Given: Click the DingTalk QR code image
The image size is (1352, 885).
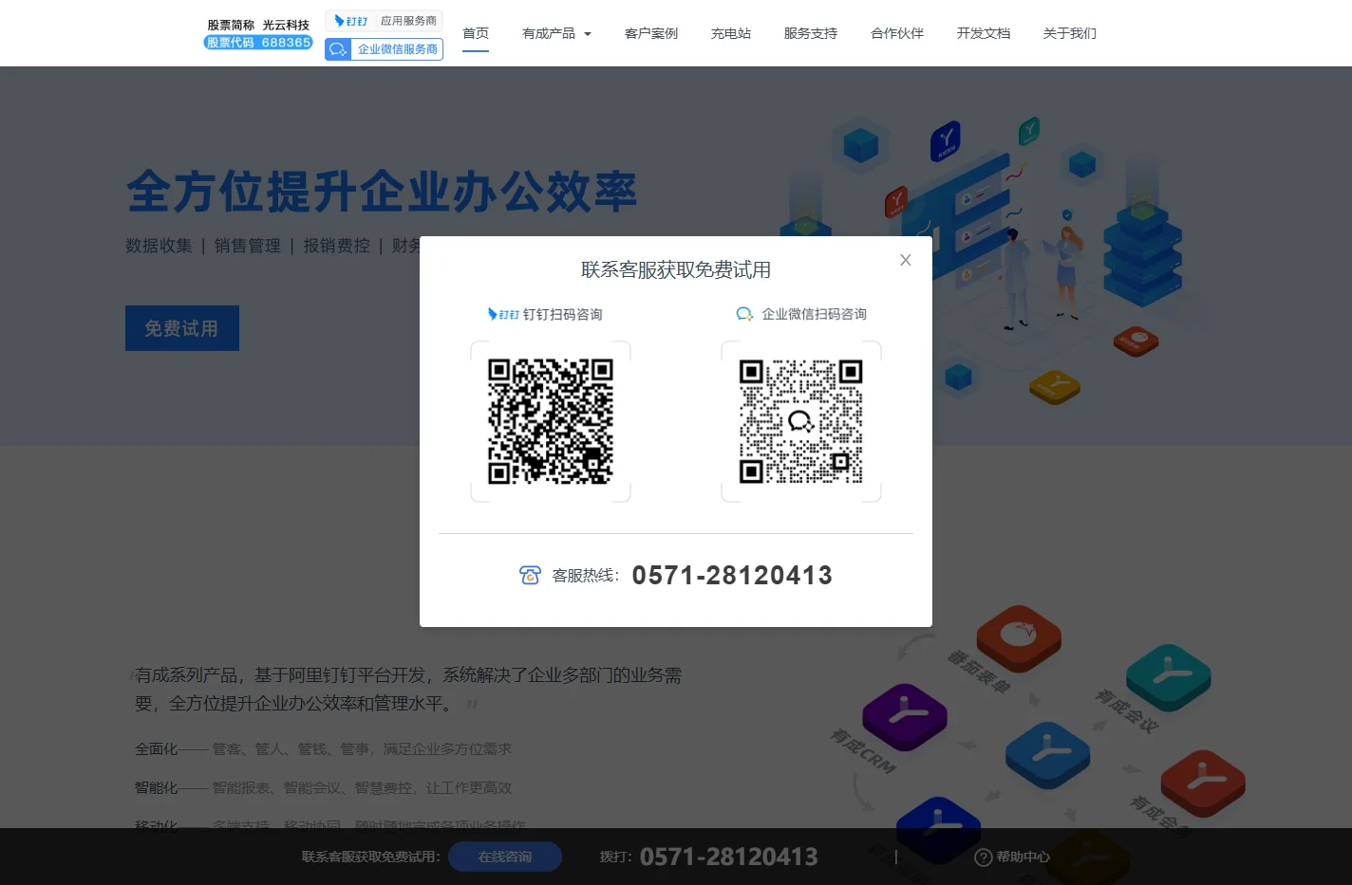Looking at the screenshot, I should click(551, 421).
